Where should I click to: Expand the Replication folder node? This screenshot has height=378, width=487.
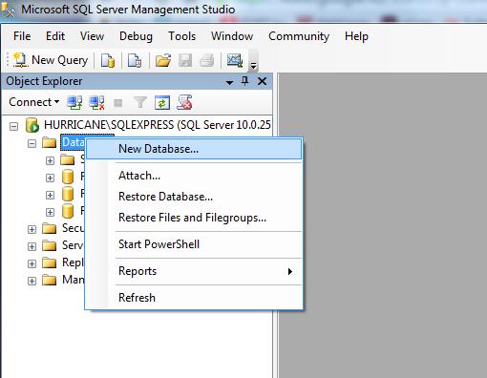32,263
